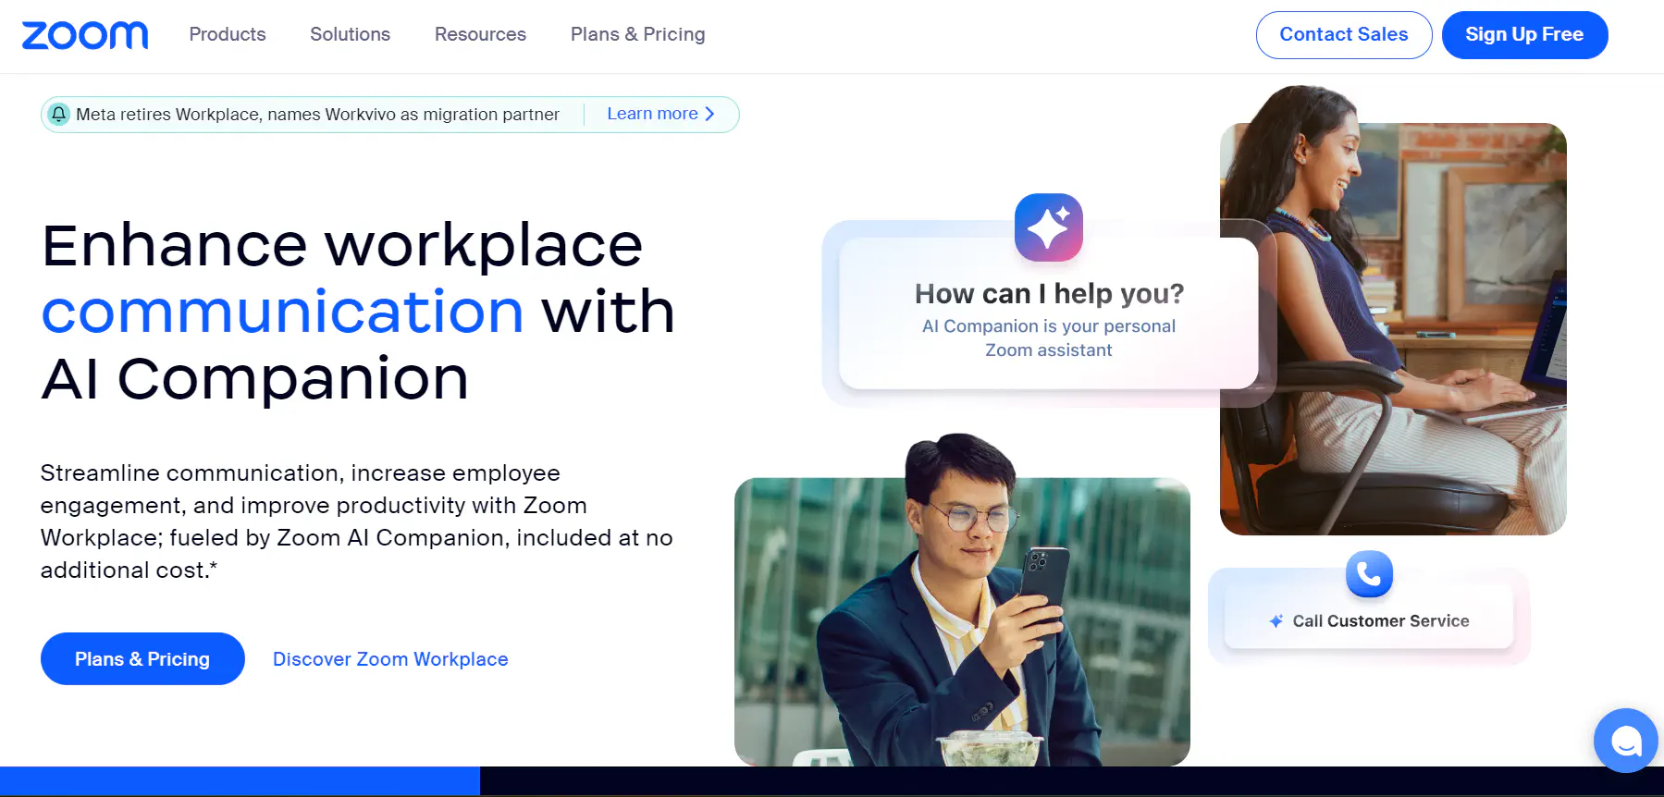Open the Resources menu

480,34
